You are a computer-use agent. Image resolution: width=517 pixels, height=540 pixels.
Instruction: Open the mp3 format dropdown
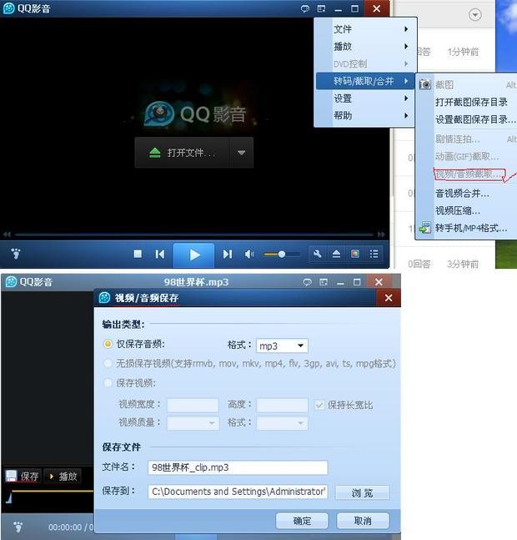[x=282, y=346]
